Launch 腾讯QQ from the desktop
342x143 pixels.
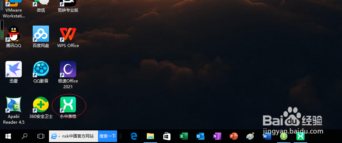tap(14, 37)
